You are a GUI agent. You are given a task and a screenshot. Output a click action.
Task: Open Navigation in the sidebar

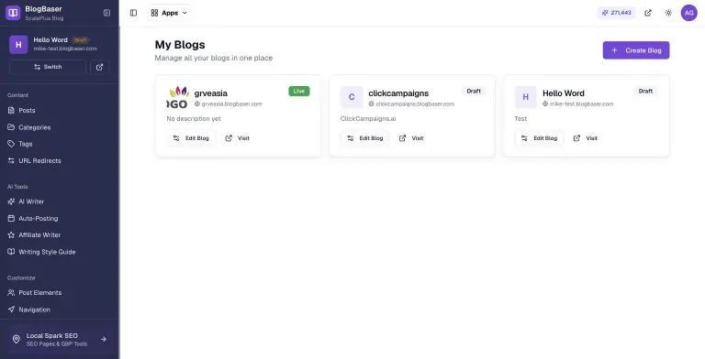click(34, 310)
